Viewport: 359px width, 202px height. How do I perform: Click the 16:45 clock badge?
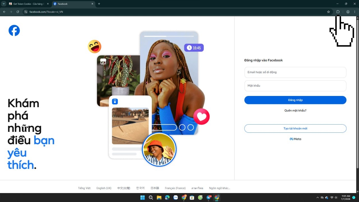tap(194, 48)
